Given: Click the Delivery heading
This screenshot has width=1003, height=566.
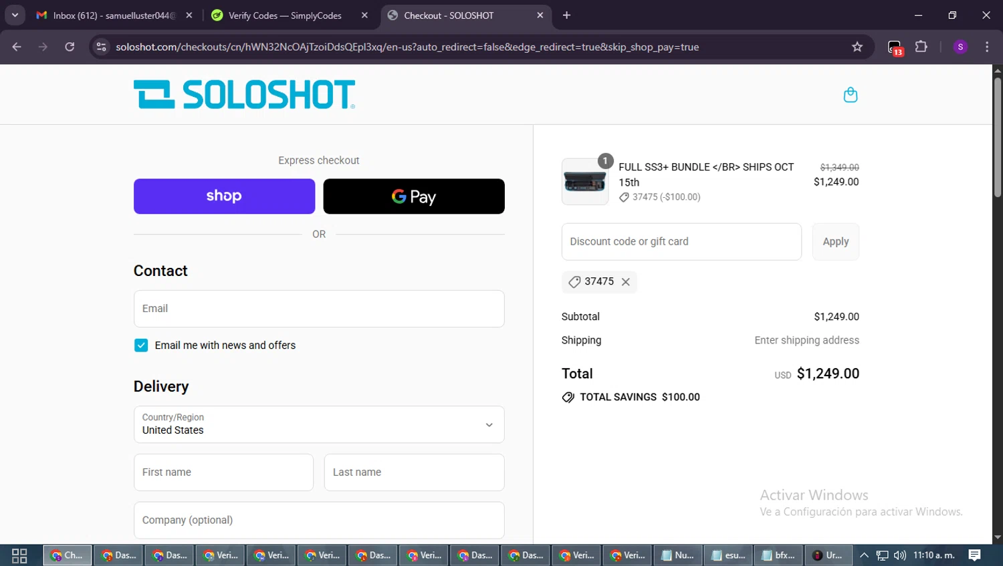Looking at the screenshot, I should [x=161, y=386].
